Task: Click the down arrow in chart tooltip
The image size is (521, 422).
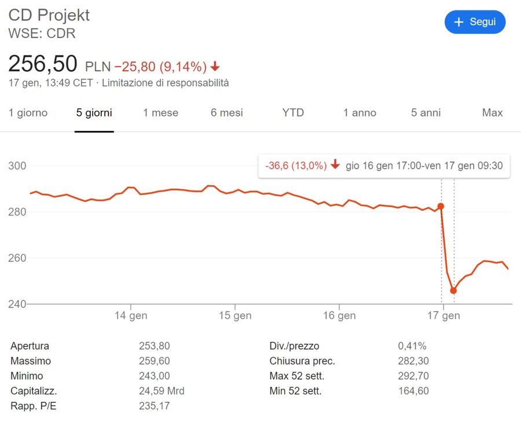Action: (x=335, y=166)
